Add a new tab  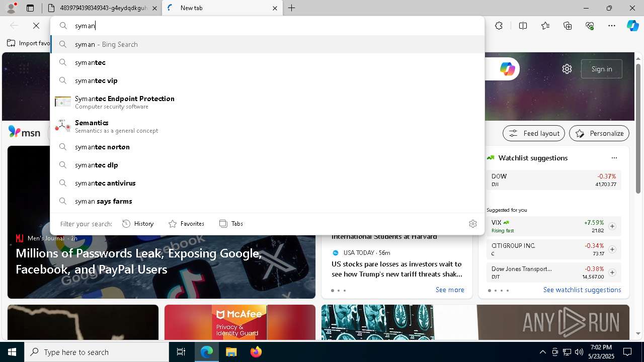pyautogui.click(x=292, y=8)
